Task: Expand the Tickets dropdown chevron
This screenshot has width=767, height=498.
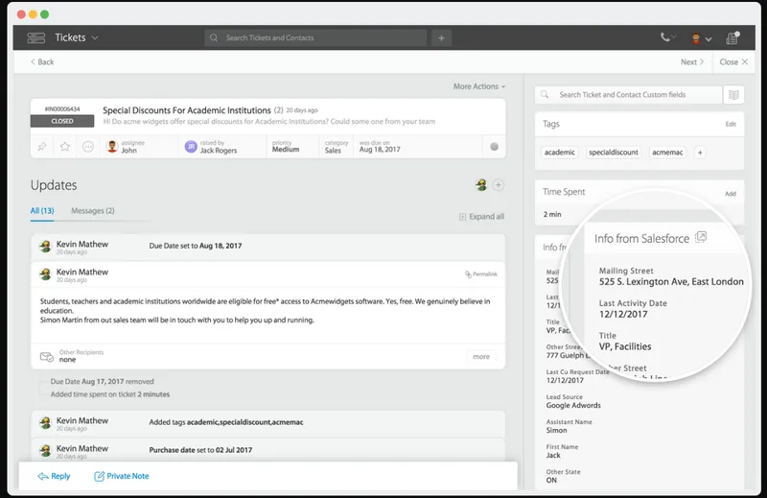Action: (95, 37)
